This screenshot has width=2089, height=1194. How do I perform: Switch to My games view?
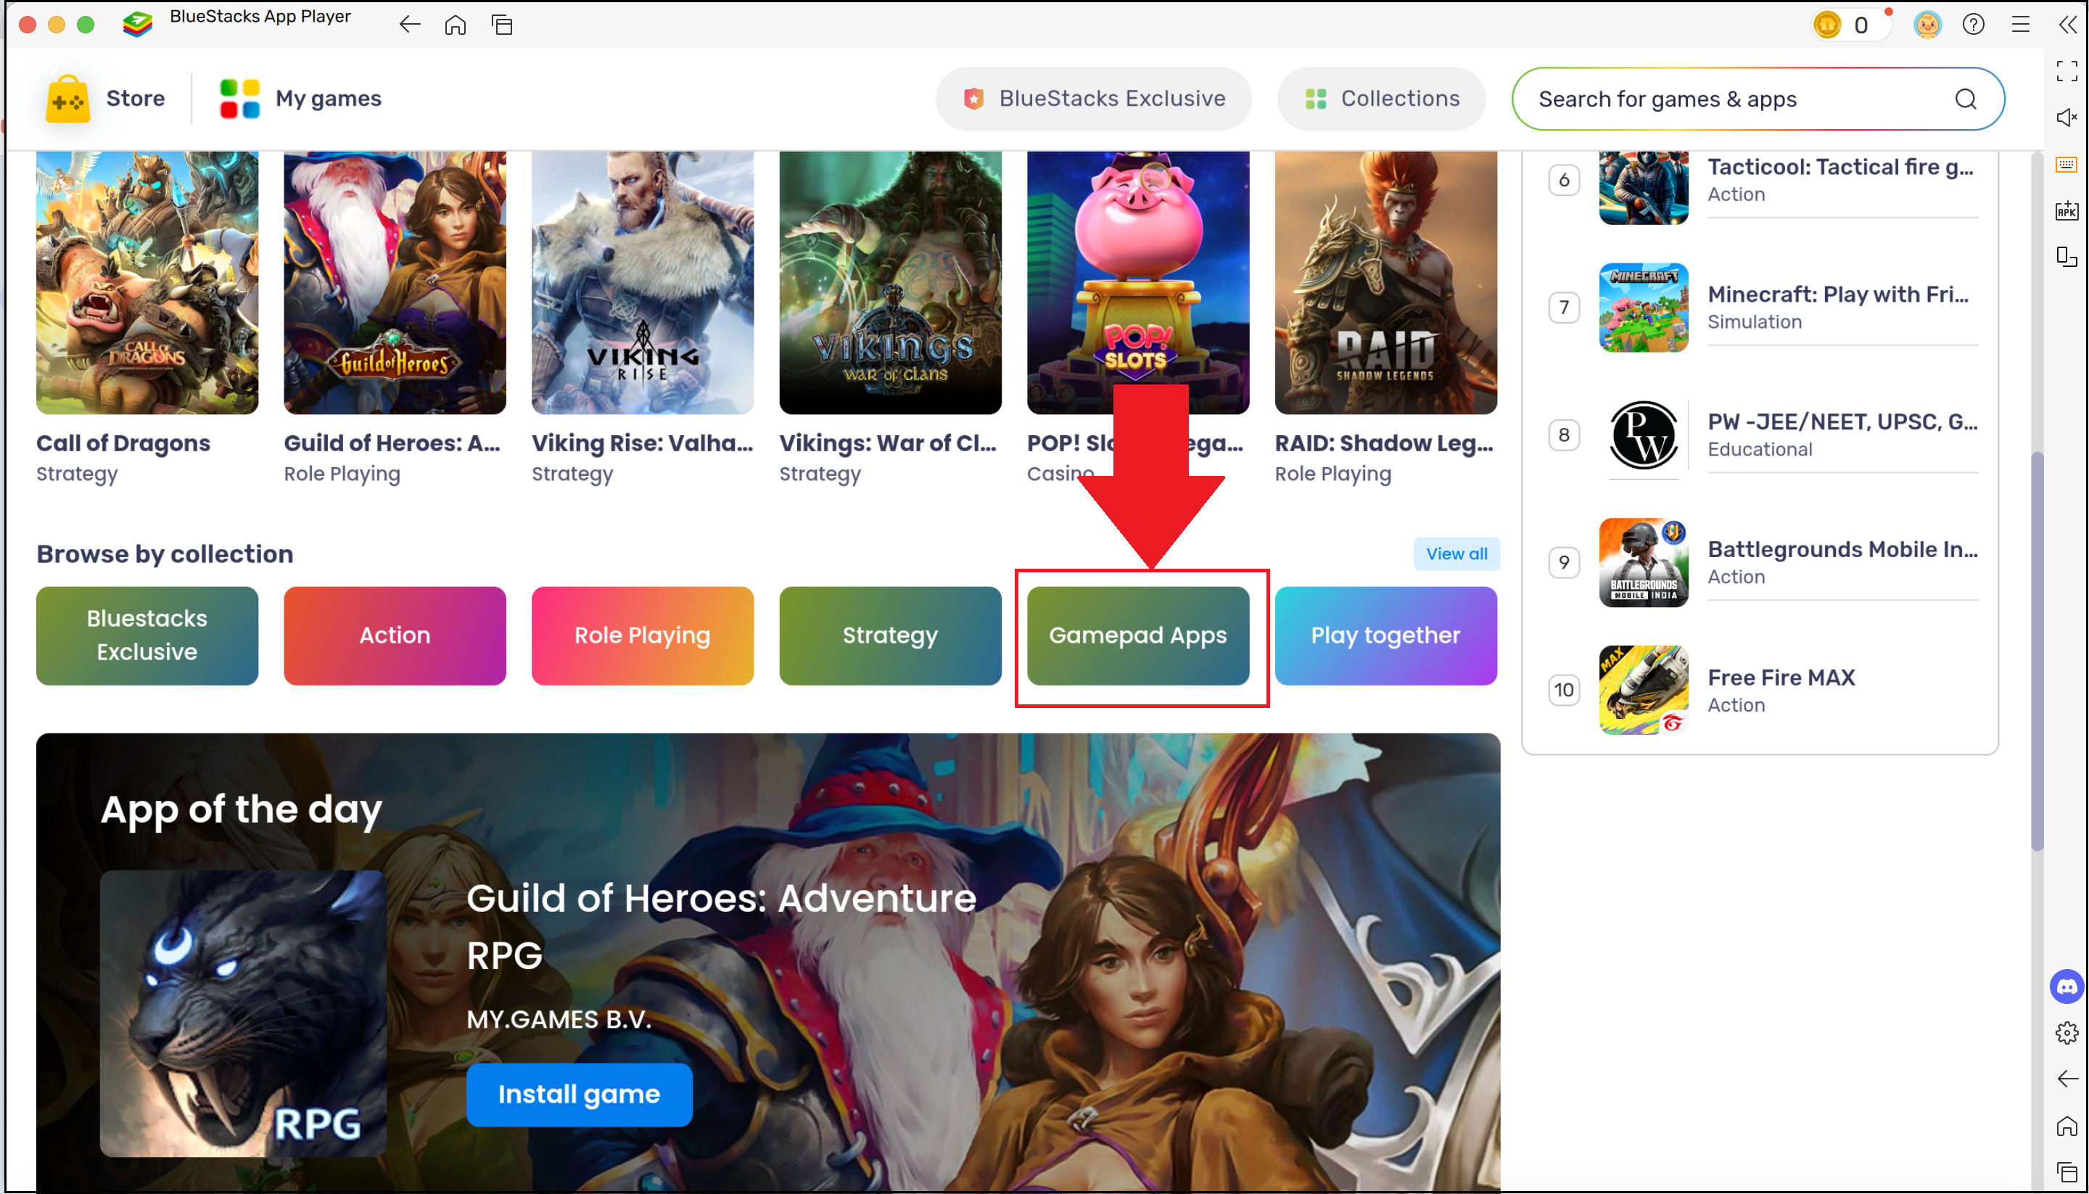coord(300,99)
